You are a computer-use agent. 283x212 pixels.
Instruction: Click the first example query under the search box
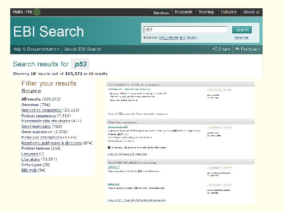pos(168,38)
